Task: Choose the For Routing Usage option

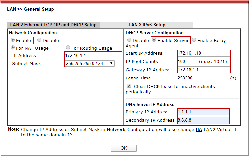Action: click(68, 48)
